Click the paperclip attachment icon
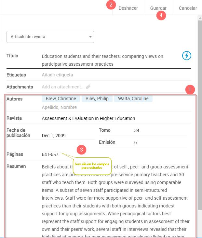202x238 pixels. tap(88, 87)
